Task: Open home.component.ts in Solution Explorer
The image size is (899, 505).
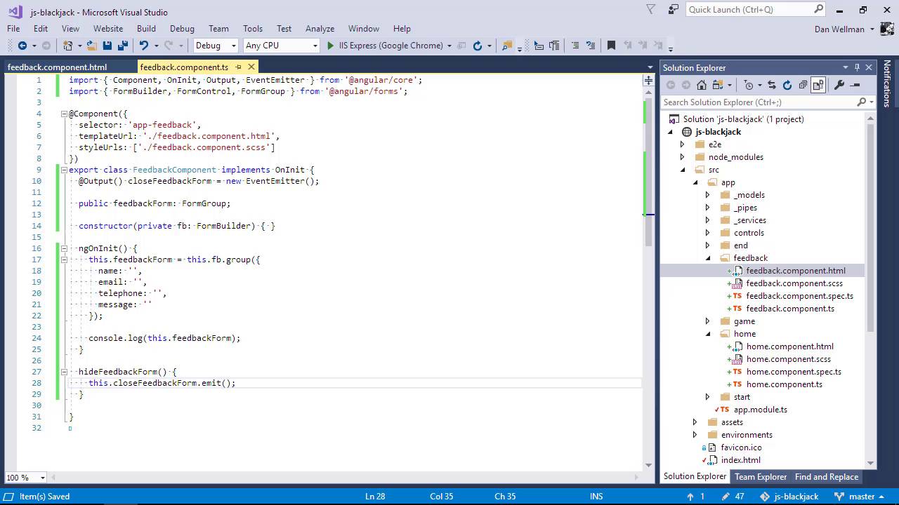Action: pyautogui.click(x=784, y=384)
